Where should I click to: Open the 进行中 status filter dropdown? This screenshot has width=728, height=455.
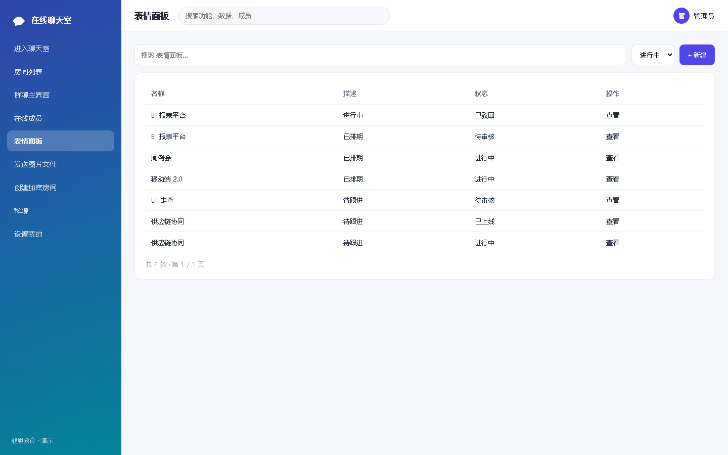(653, 55)
